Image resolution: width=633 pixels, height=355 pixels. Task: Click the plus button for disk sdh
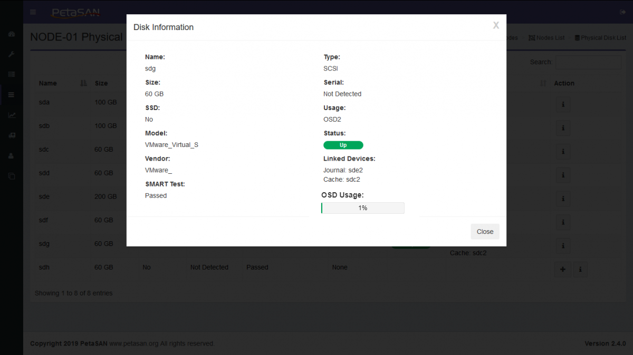562,269
